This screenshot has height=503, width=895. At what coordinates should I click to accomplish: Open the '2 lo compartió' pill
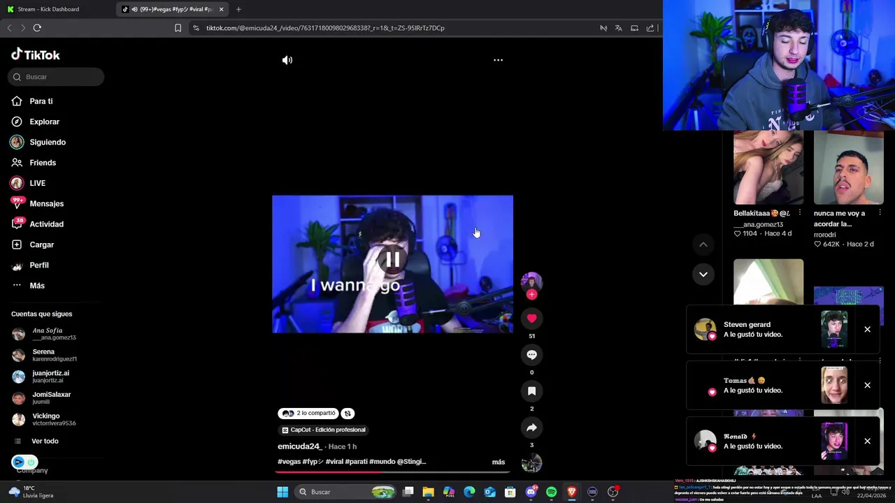[x=308, y=413]
